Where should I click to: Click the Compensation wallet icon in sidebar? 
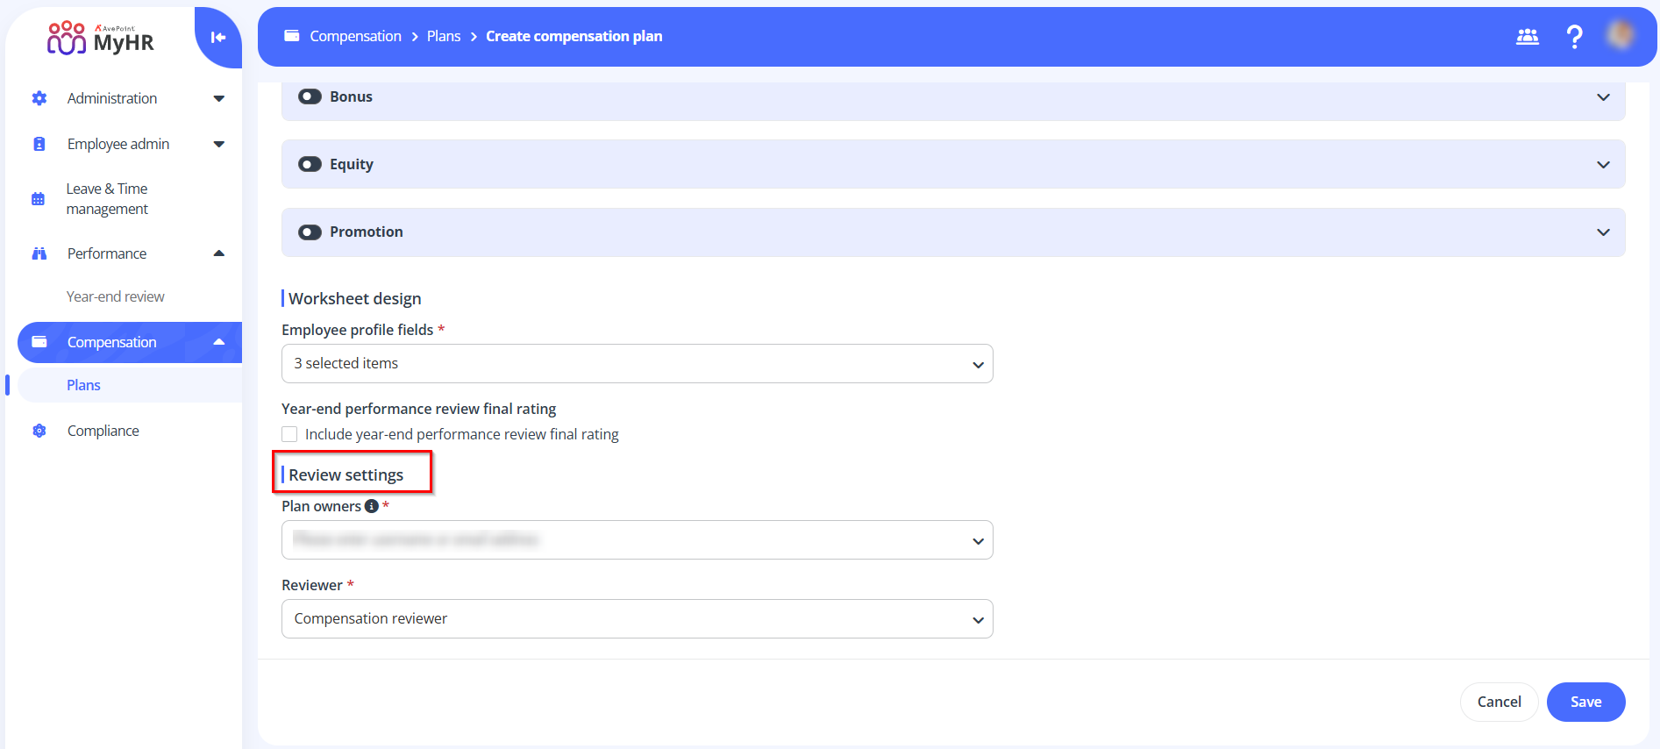point(39,342)
